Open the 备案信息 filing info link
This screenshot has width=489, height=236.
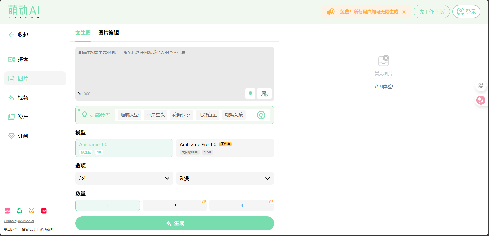28,229
